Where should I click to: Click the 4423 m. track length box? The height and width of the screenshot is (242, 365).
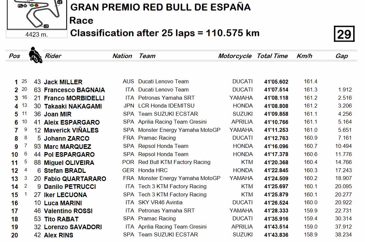[x=37, y=34]
